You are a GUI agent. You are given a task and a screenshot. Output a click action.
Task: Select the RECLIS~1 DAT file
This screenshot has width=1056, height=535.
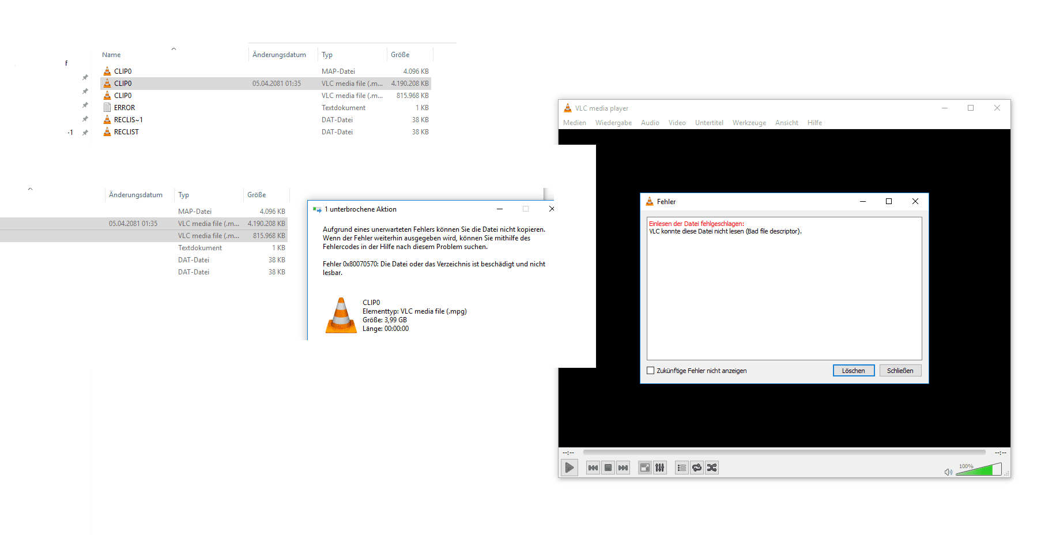click(266, 120)
